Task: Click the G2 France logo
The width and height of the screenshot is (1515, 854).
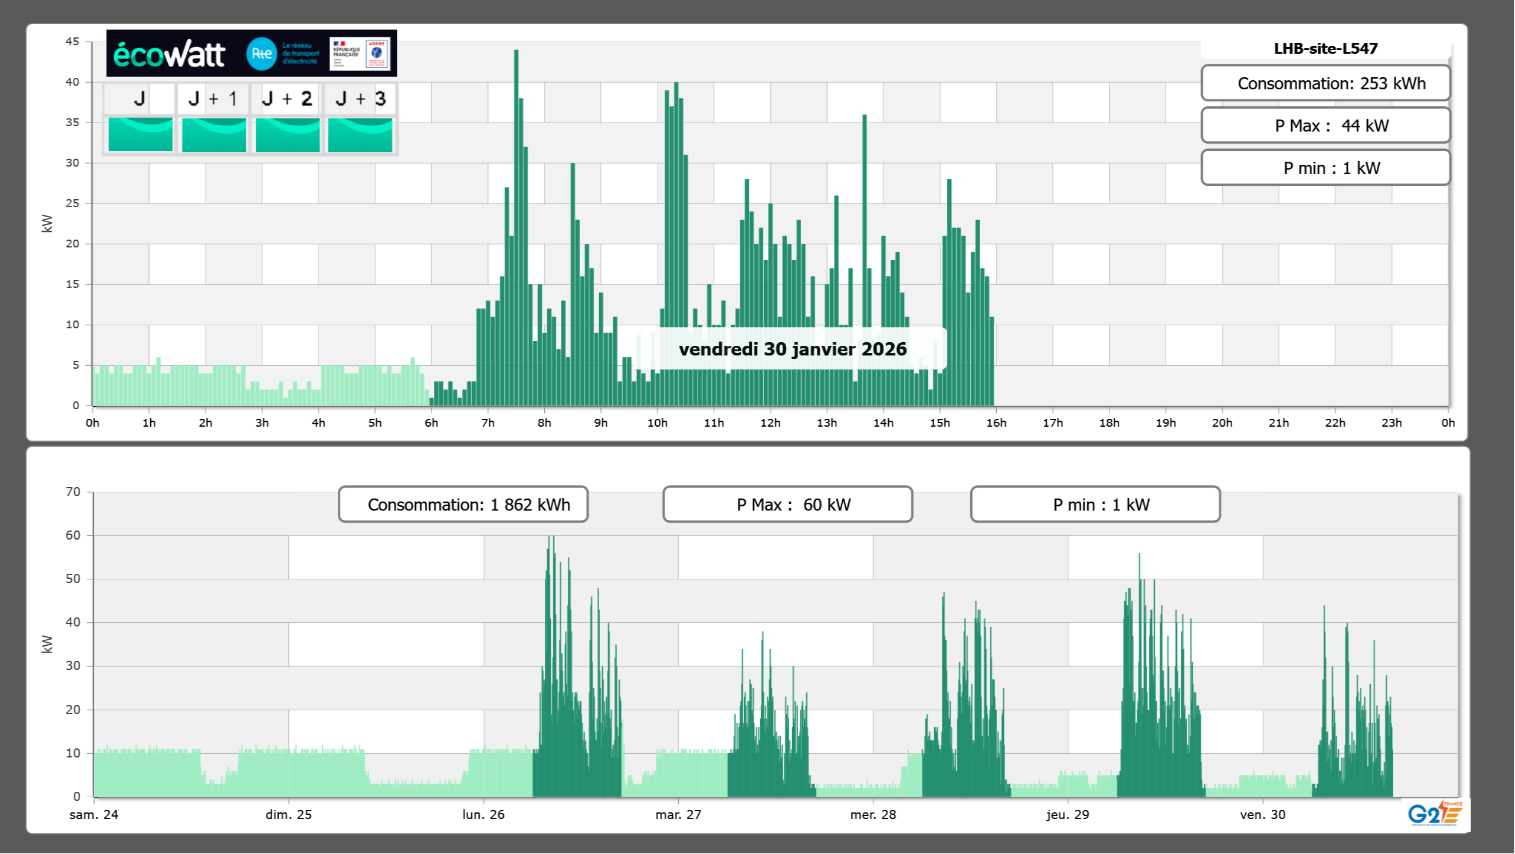Action: [x=1434, y=814]
